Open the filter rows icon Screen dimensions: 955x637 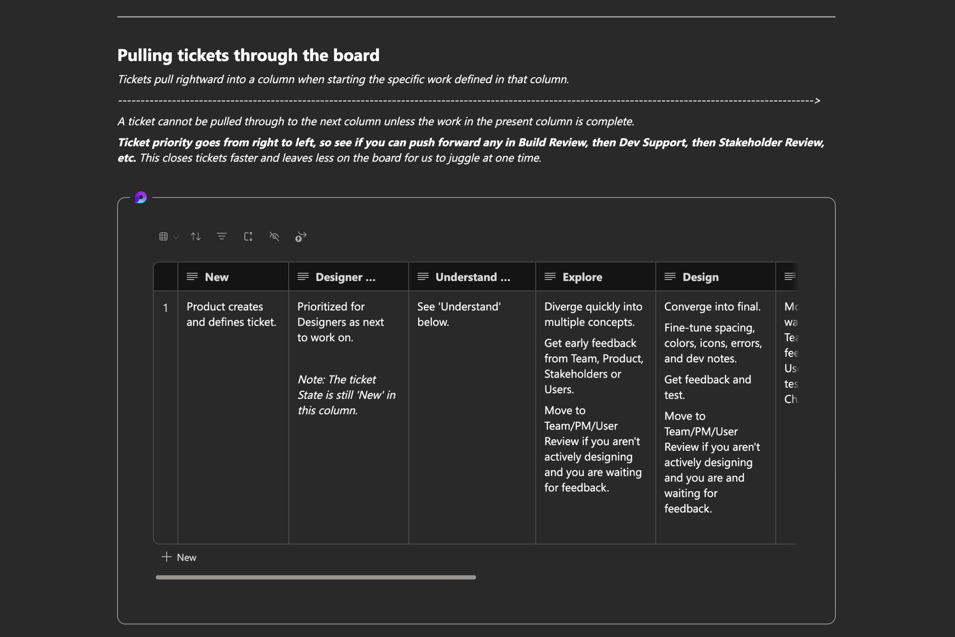tap(221, 237)
